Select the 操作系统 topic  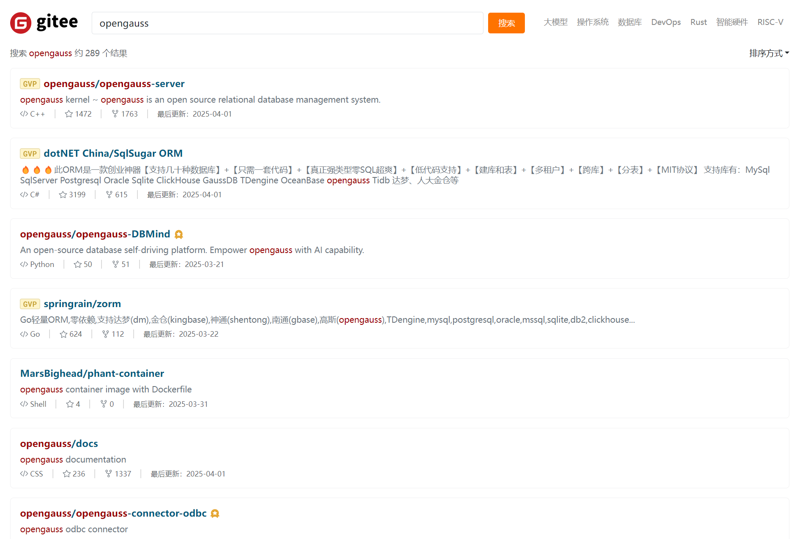(592, 22)
